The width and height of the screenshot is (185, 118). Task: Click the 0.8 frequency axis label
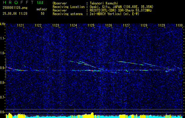(x=3, y=83)
